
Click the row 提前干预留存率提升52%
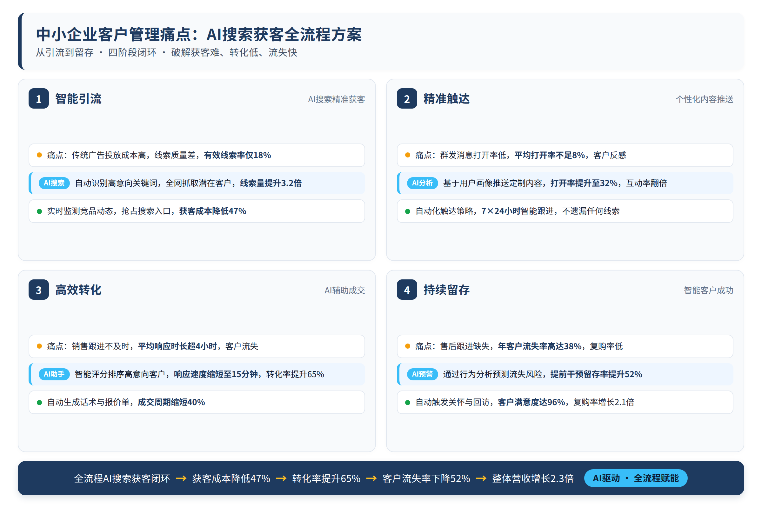565,374
